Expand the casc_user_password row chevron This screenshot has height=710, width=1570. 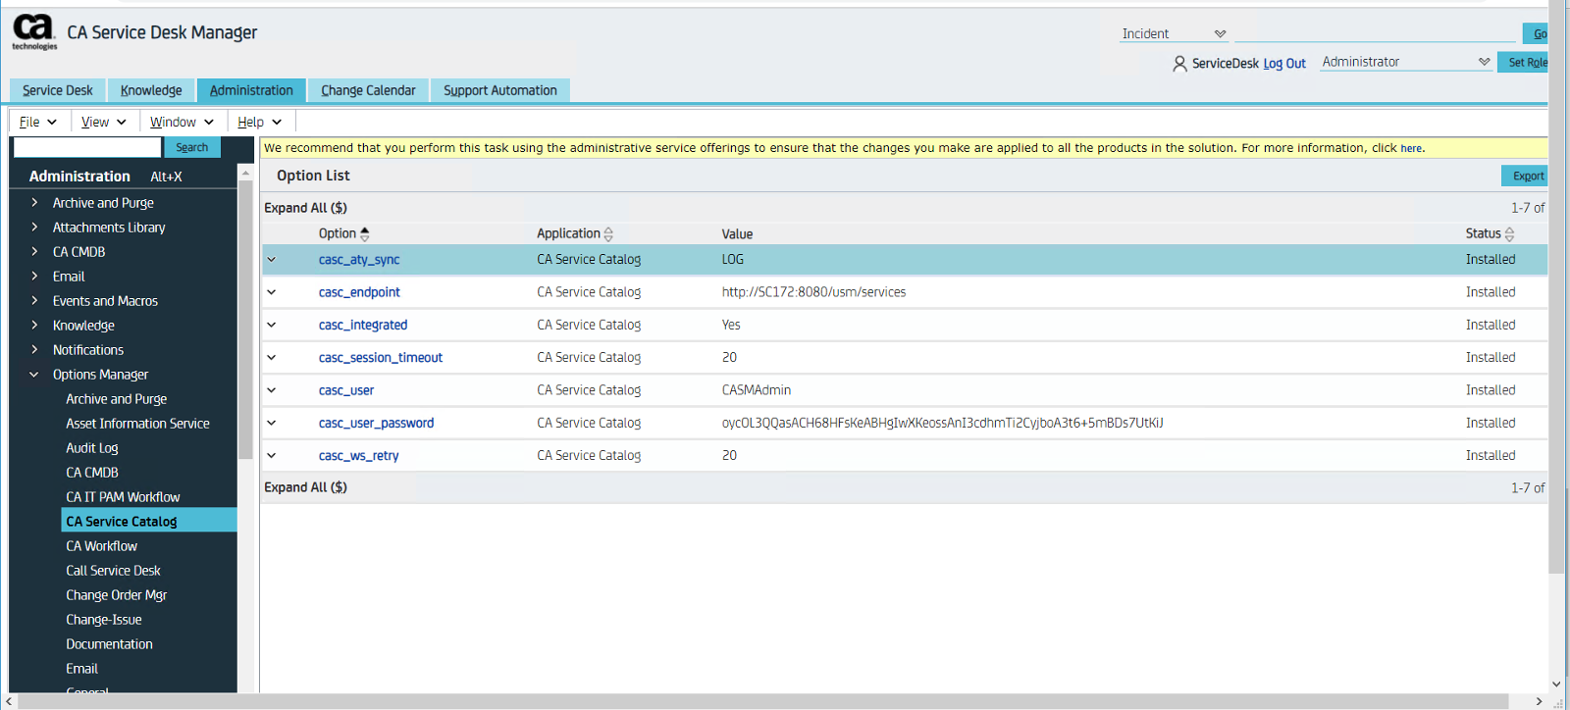pos(272,424)
